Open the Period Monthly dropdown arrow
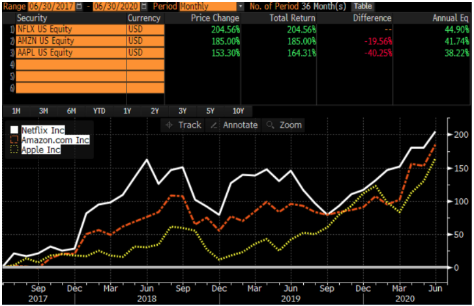The width and height of the screenshot is (474, 306). pos(241,6)
